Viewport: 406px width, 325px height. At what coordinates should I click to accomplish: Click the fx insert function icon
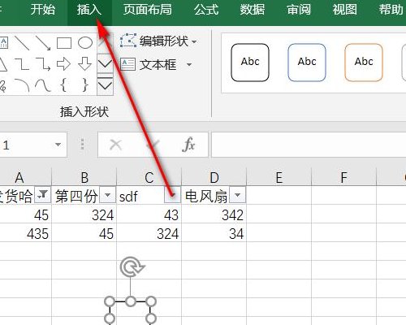pos(188,145)
